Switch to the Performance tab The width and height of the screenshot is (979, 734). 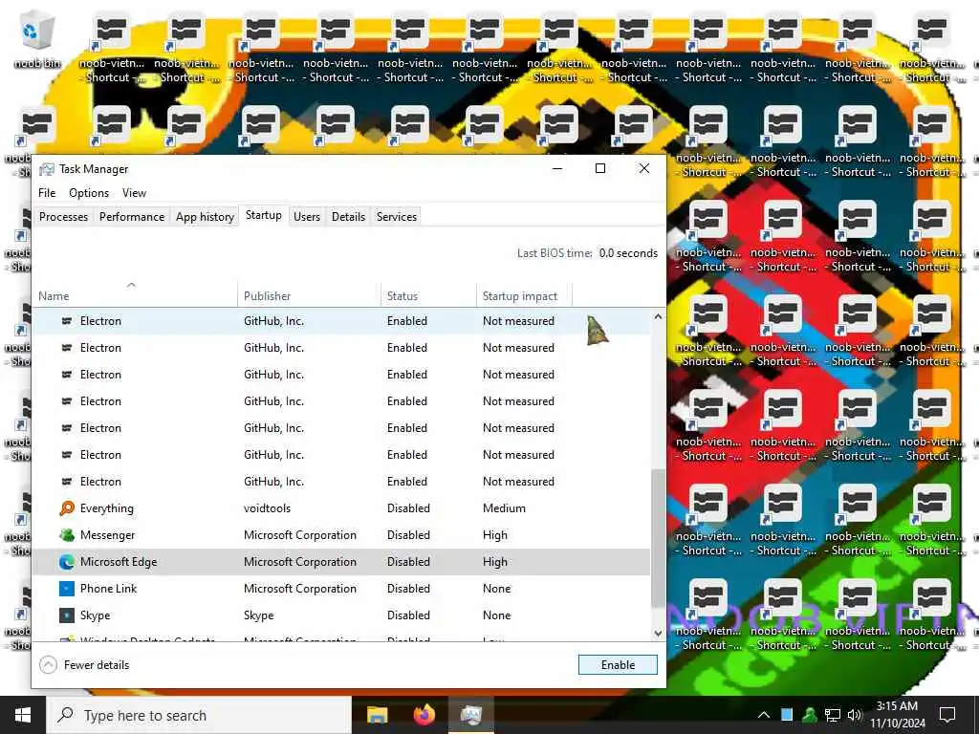(x=132, y=217)
